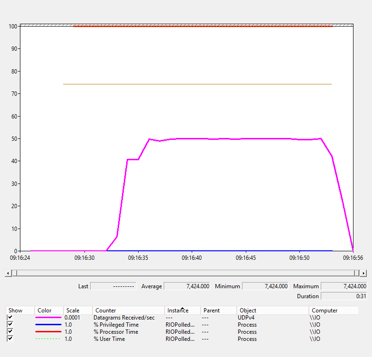Click the Scale column header

73,311
